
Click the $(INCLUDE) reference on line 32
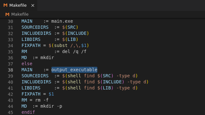point(76,34)
